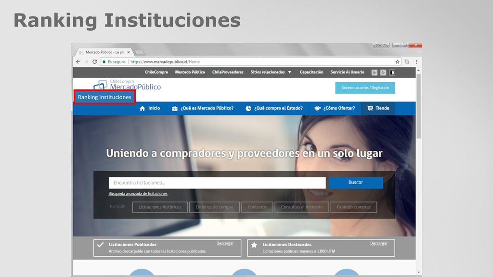This screenshot has height=277, width=493.
Task: Click handshake icon of ¿Cómo Ofertar?
Action: tap(318, 108)
